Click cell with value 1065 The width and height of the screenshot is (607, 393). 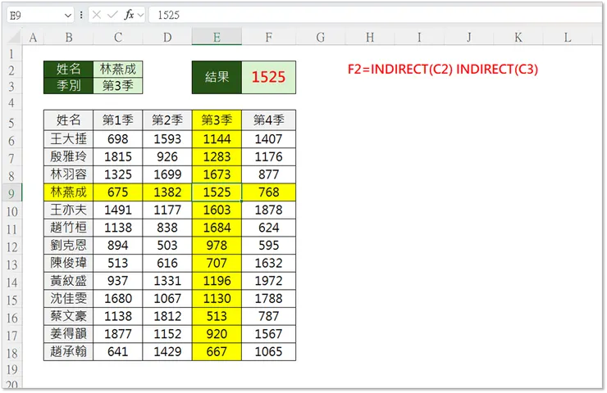(269, 352)
